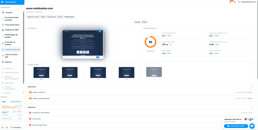Screen dimensions: 258x130
Task: Click the performance score 88 gauge
Action: (x=150, y=42)
